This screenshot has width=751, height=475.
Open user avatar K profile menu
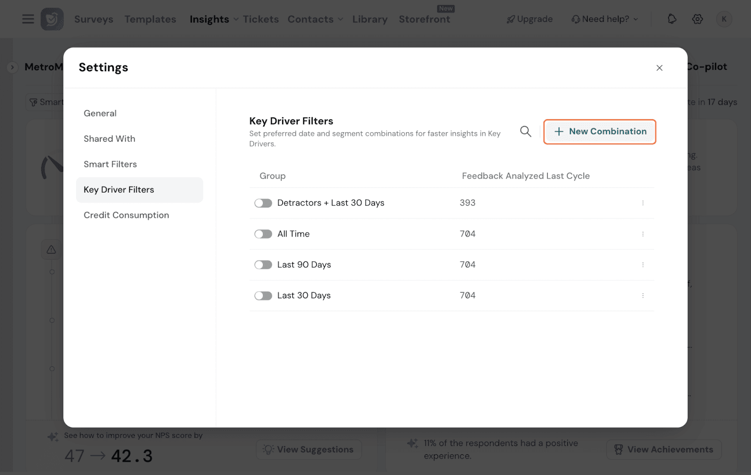pos(724,19)
